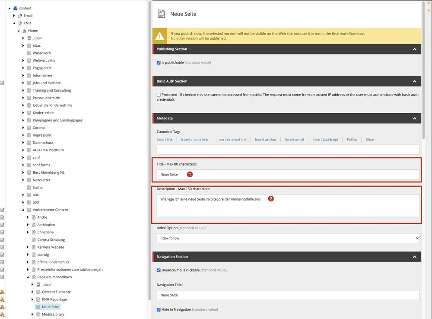Open the Index Option dropdown

pos(288,238)
